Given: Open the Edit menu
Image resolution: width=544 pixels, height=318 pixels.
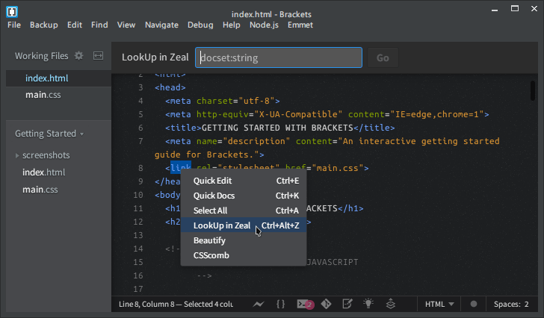Looking at the screenshot, I should coord(75,25).
